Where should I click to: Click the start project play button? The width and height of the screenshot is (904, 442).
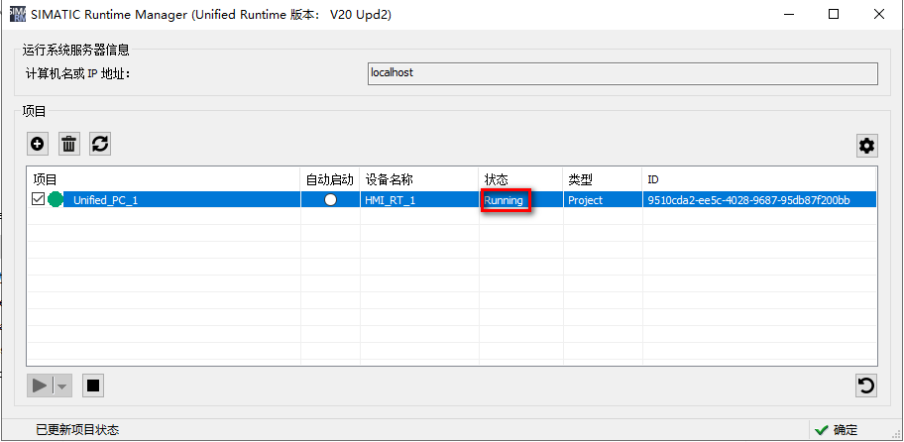coord(41,386)
